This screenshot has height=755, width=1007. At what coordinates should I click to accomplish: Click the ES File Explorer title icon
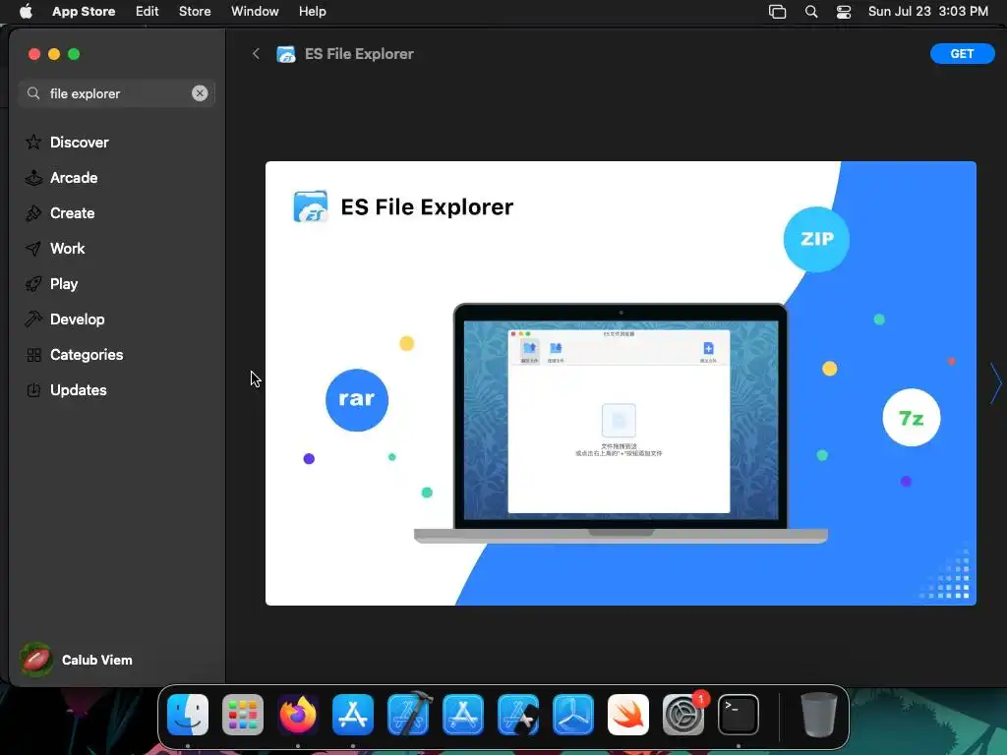[286, 54]
